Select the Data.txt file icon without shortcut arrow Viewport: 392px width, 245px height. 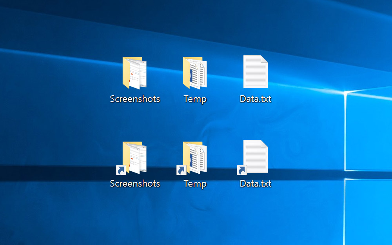pyautogui.click(x=256, y=72)
